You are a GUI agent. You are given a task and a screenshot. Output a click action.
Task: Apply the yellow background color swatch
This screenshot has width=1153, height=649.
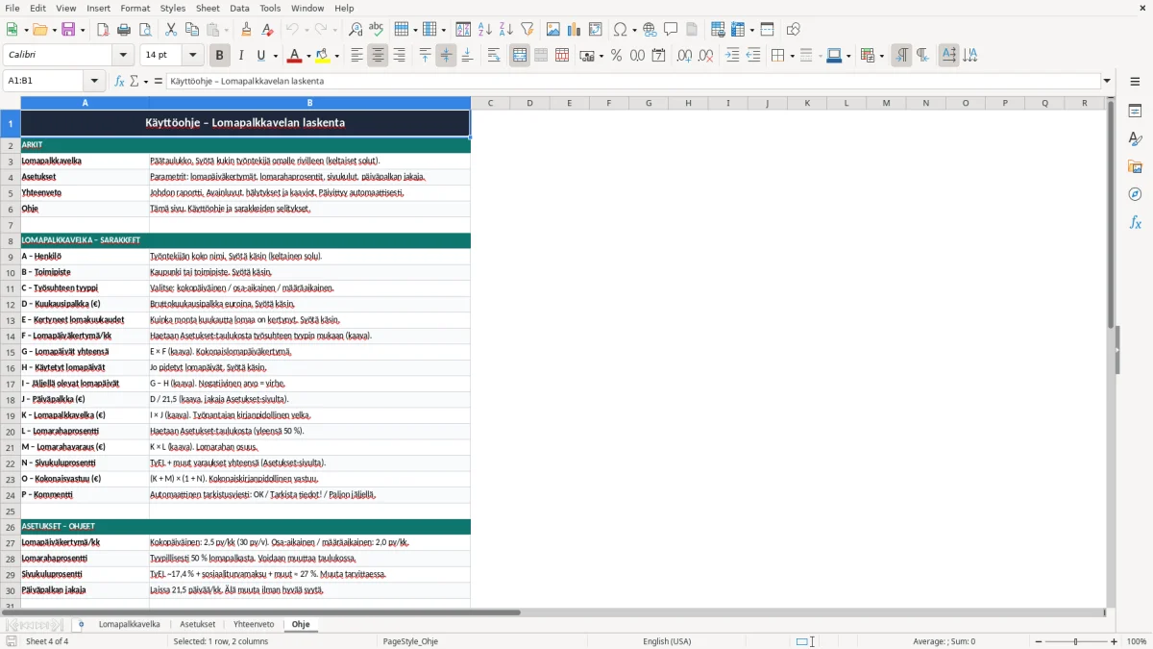323,56
